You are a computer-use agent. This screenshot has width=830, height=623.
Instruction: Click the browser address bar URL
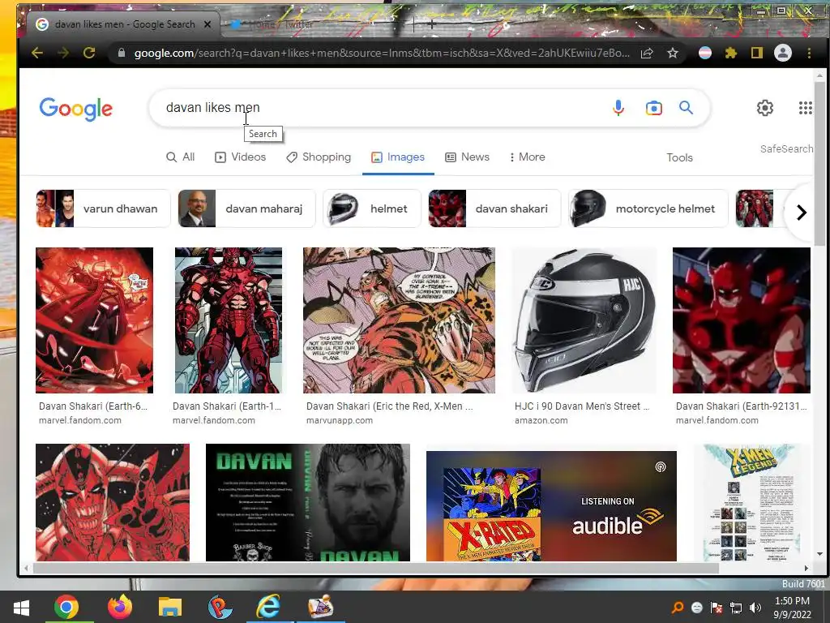[382, 53]
